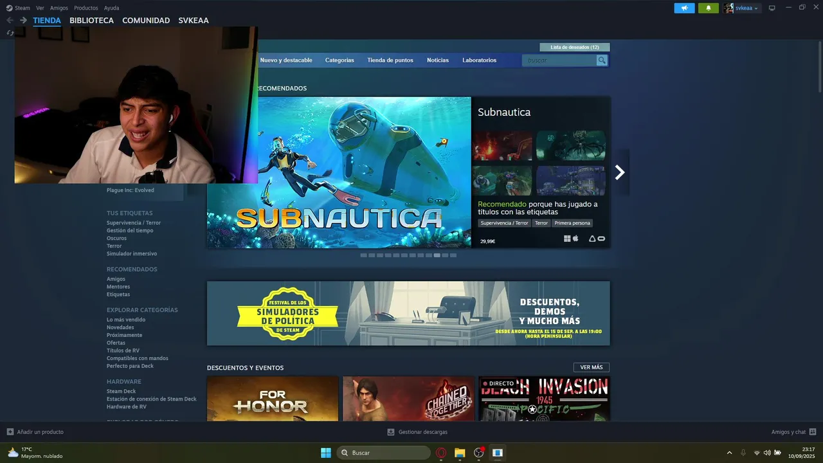Click the Apple platform icon for Subnautica

[x=575, y=239]
